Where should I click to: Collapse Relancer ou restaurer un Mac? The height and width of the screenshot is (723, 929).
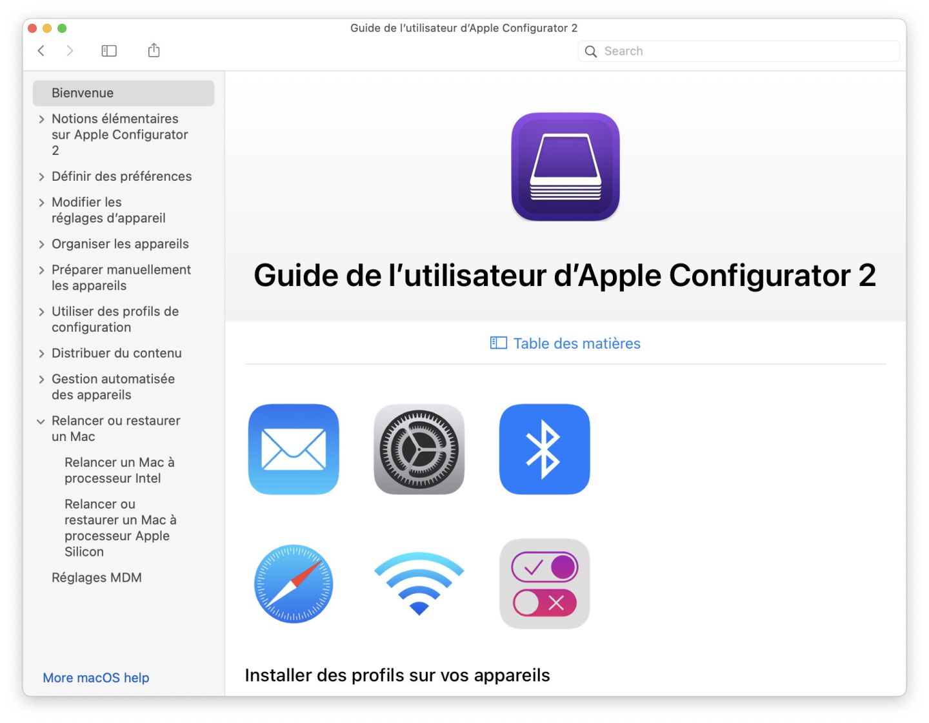coord(41,422)
